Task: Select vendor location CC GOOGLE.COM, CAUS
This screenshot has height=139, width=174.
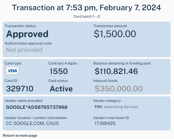Action: [32, 123]
